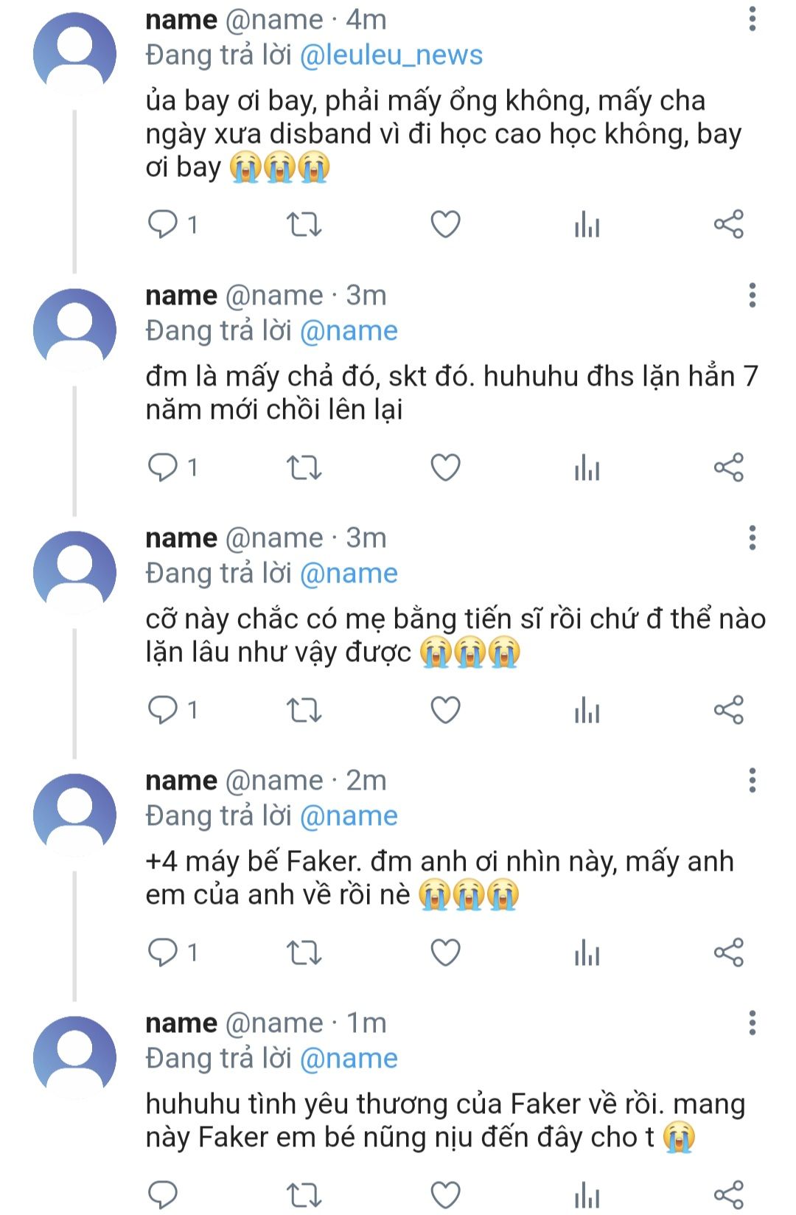Share the "skt đó" reply
The height and width of the screenshot is (1215, 796).
[x=728, y=467]
